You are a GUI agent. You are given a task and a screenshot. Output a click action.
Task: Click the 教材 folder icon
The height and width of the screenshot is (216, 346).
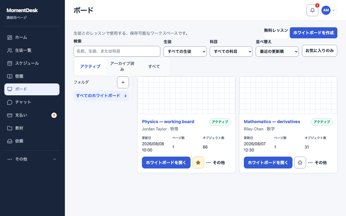coord(10,128)
